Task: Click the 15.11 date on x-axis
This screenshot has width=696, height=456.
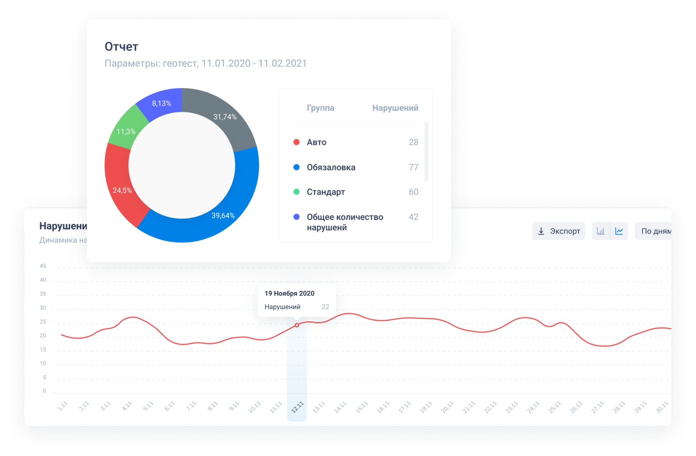Action: [x=362, y=407]
